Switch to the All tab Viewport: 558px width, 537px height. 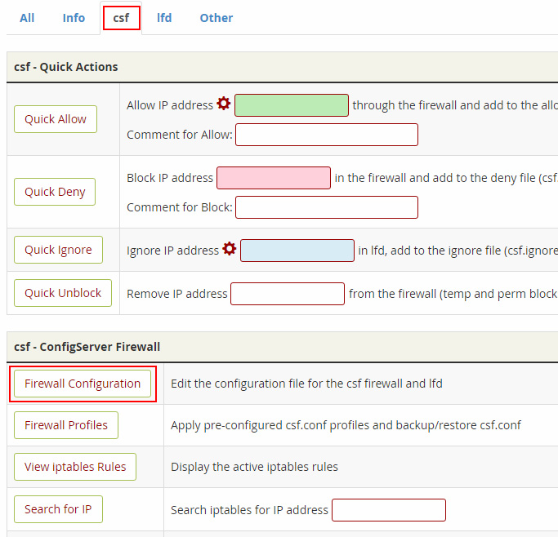point(27,18)
